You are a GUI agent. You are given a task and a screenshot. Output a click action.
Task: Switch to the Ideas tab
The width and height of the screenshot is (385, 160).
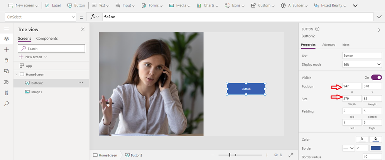click(346, 45)
